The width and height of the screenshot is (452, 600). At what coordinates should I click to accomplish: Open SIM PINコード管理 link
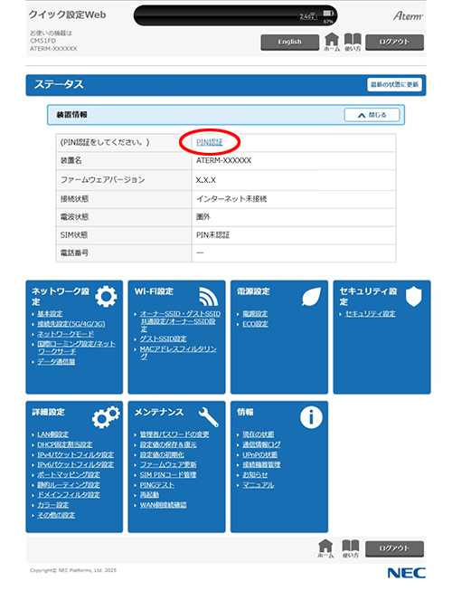[168, 474]
